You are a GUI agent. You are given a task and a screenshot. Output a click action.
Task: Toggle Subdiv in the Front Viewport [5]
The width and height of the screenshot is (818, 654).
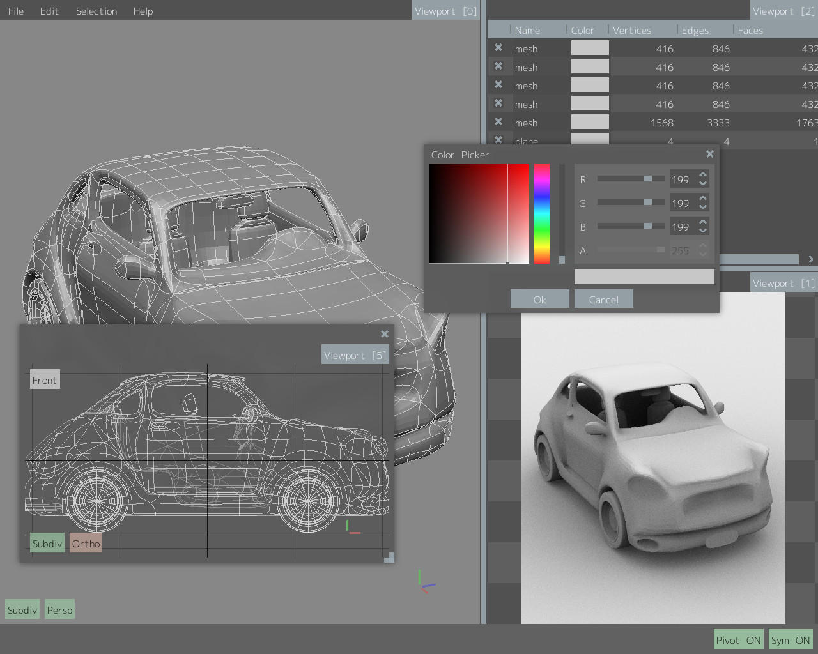click(47, 544)
